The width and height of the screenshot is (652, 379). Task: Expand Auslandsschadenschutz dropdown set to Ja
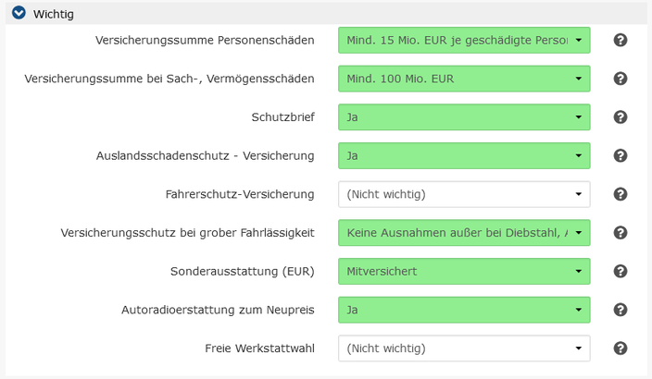tap(464, 156)
